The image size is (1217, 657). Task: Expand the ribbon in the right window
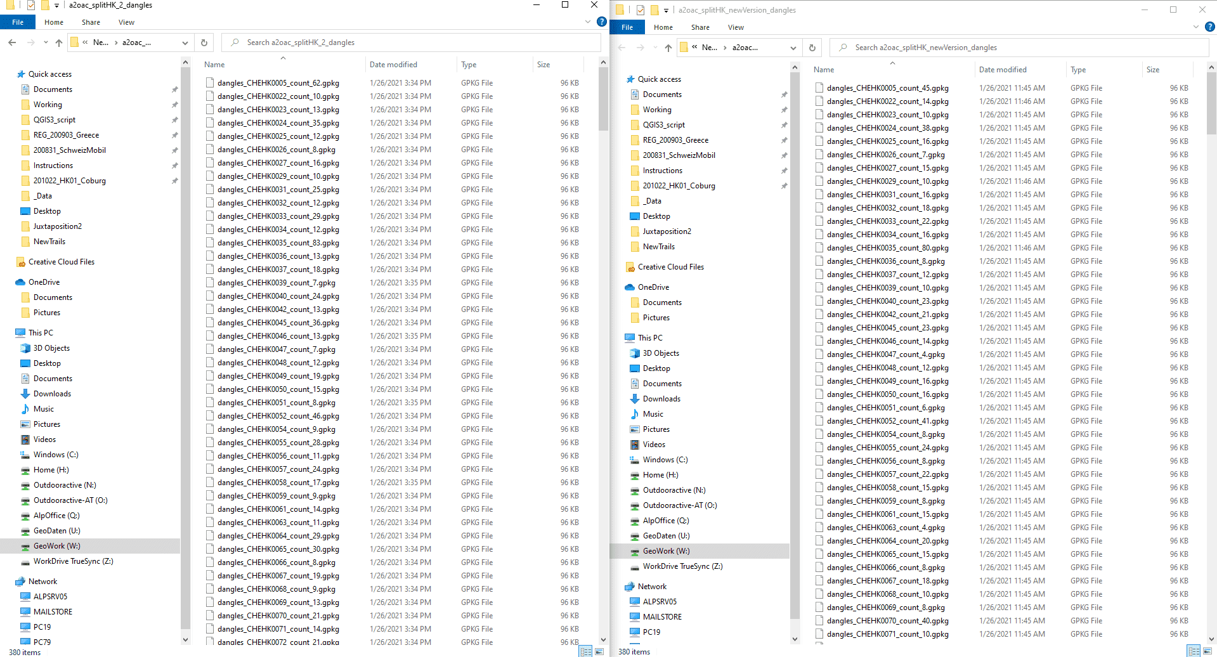point(1196,27)
